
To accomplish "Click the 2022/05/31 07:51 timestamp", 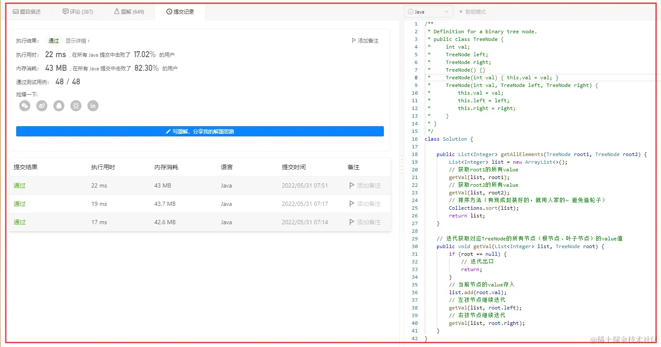I will point(305,185).
